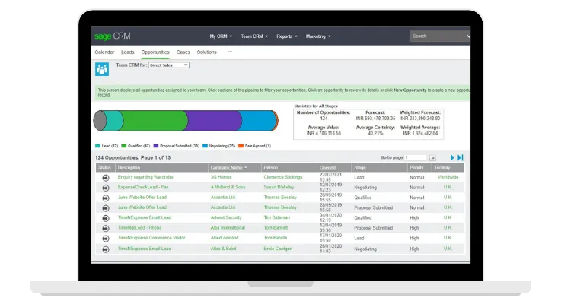Screen dimensions: 561x304
Task: Filter pipeline by the grey end cap
Action: [x=100, y=121]
